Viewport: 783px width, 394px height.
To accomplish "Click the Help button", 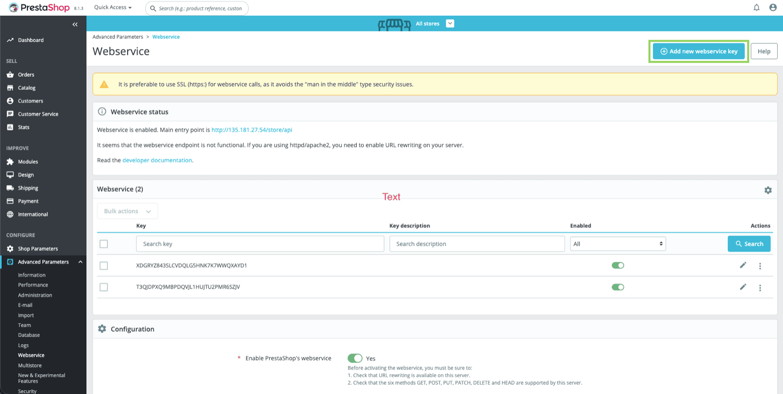I will [x=764, y=51].
